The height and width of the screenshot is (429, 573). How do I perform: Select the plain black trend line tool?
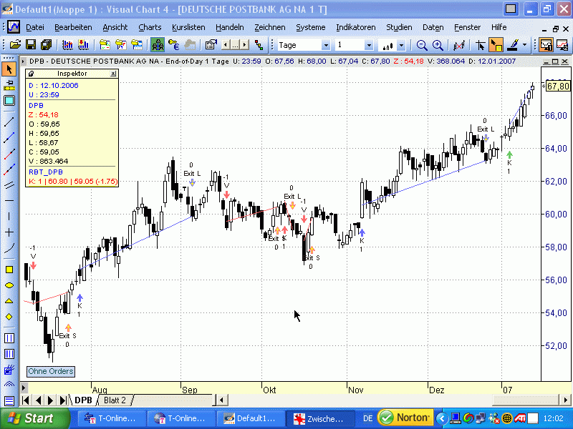click(x=9, y=122)
